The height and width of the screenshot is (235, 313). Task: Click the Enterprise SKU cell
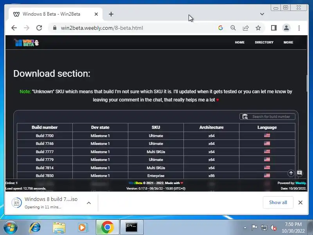pos(156,175)
